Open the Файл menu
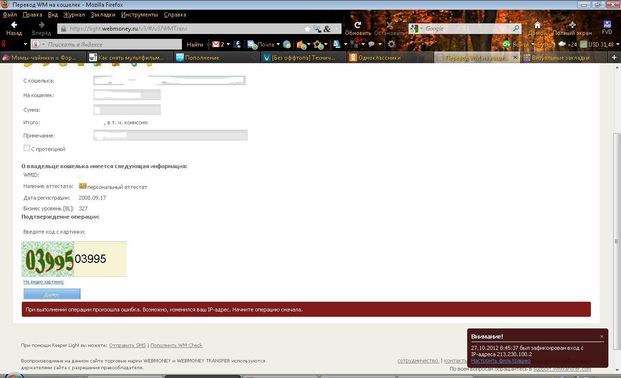The image size is (621, 378). tap(10, 15)
